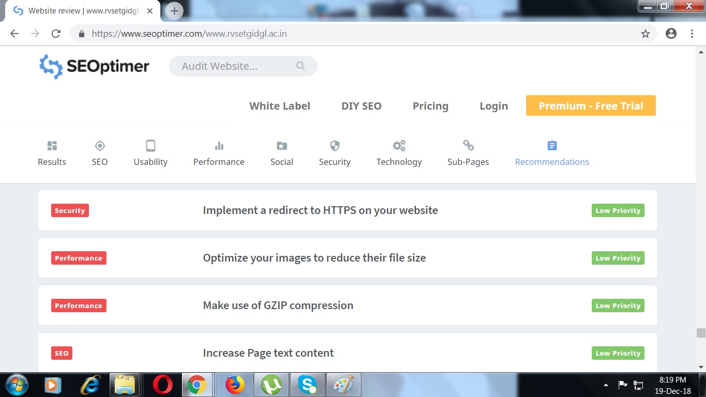Bookmark this page with star icon

[645, 34]
